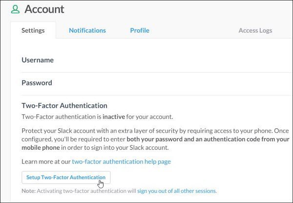Click the bold word inactive in status line
The height and width of the screenshot is (203, 293).
[x=114, y=117]
